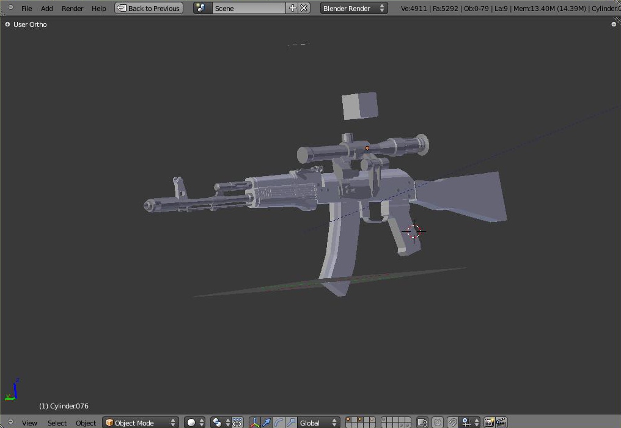This screenshot has height=428, width=621.
Task: Select the third scene layer button
Action: click(361, 419)
